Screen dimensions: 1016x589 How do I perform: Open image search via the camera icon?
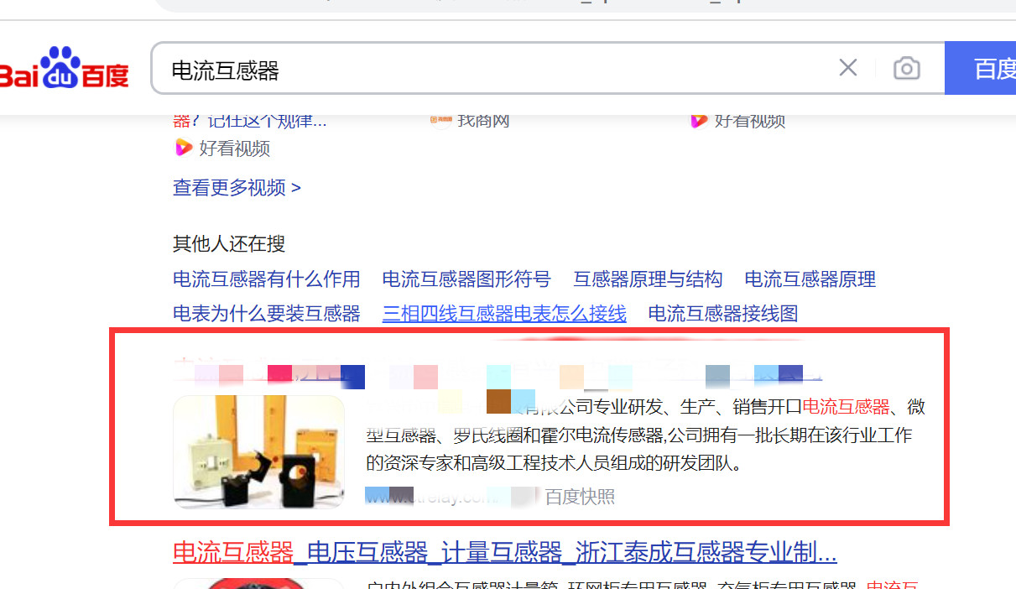click(x=906, y=68)
